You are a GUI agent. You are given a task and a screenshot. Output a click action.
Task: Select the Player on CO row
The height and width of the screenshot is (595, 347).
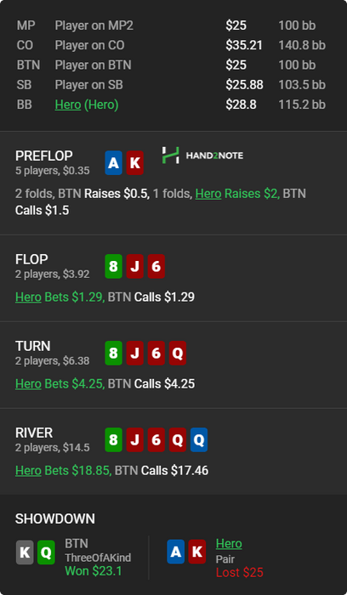[x=173, y=45]
